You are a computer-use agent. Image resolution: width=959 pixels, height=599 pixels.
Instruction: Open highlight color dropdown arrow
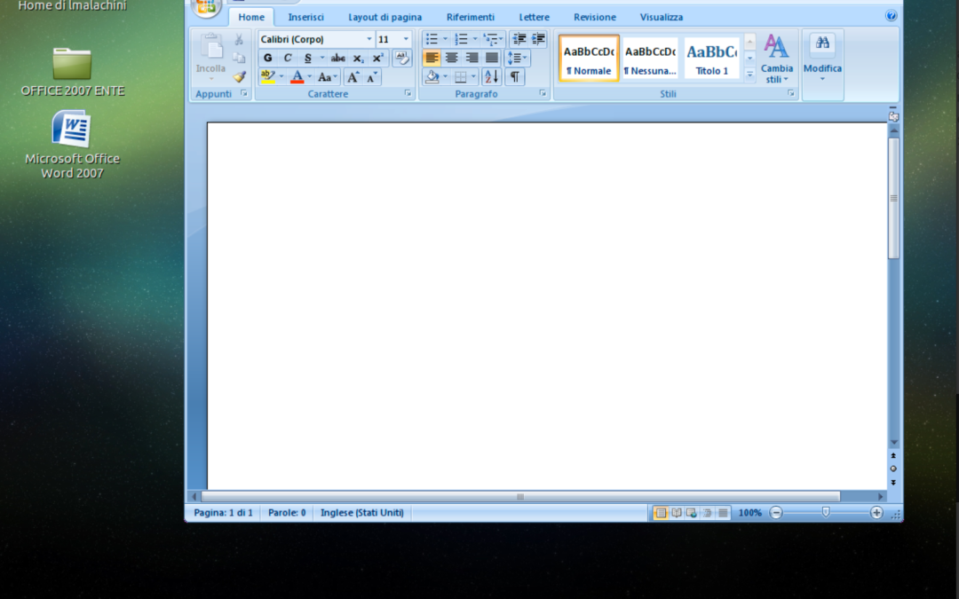pos(281,77)
